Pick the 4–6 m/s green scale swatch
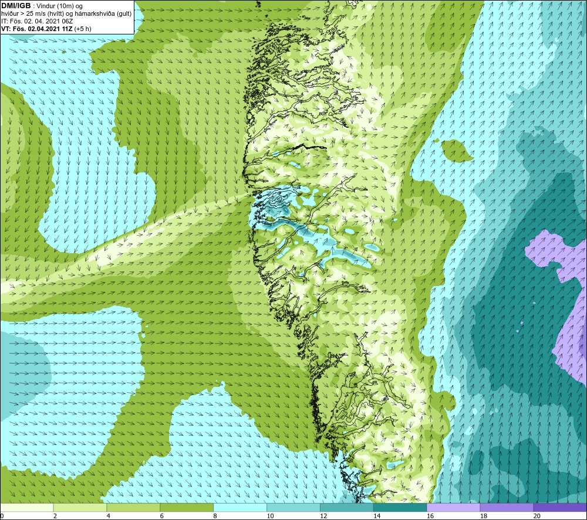This screenshot has height=520, width=587. [133, 507]
